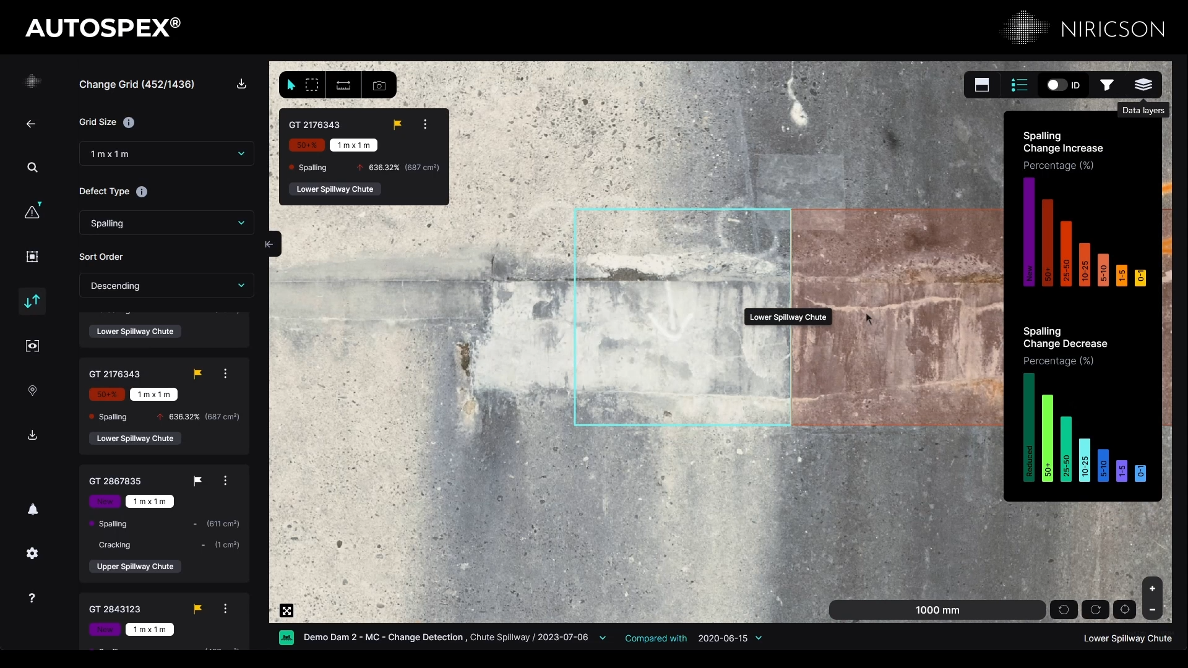Toggle flag on GT 2867835 card
The image size is (1188, 668).
(x=197, y=481)
